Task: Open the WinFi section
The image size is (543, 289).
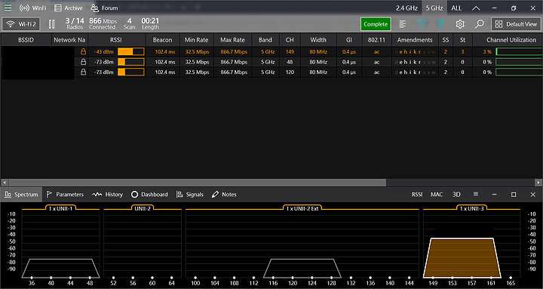Action: tap(32, 8)
